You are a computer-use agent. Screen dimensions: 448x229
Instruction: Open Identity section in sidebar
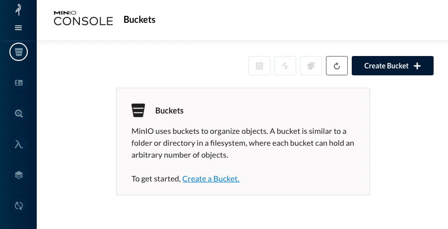tap(18, 83)
